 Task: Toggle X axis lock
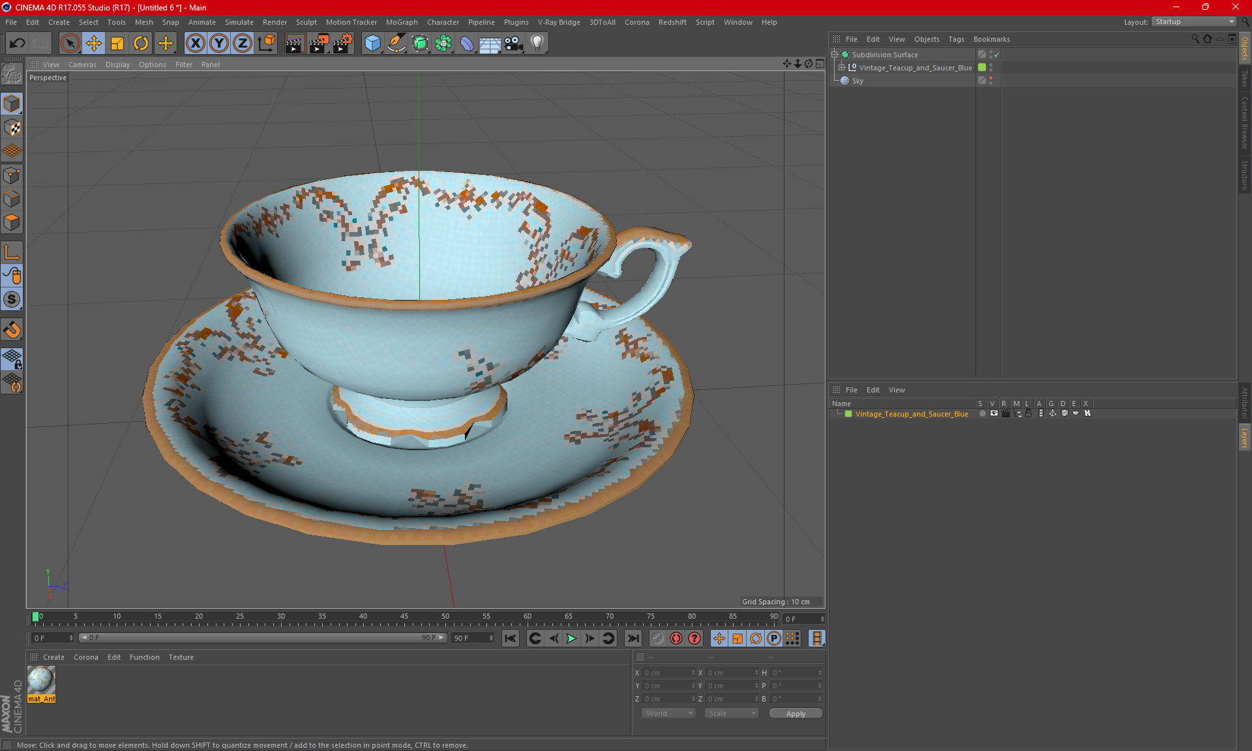(195, 44)
